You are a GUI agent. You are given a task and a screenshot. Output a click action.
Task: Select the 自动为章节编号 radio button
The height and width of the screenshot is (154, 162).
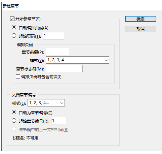14,112
